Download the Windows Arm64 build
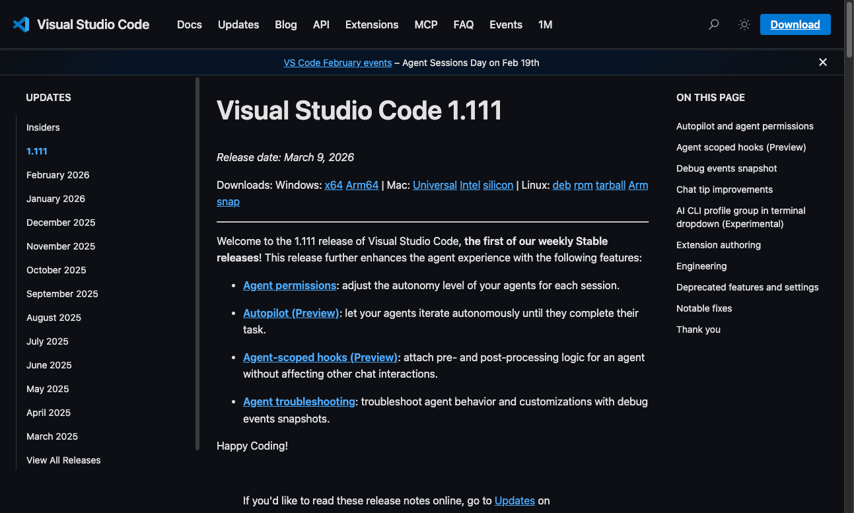Image resolution: width=854 pixels, height=513 pixels. (x=362, y=185)
